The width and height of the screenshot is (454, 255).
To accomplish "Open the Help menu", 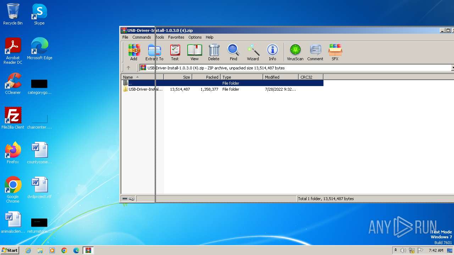I will point(210,37).
